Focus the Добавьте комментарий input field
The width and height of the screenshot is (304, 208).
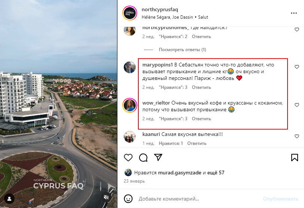198,199
